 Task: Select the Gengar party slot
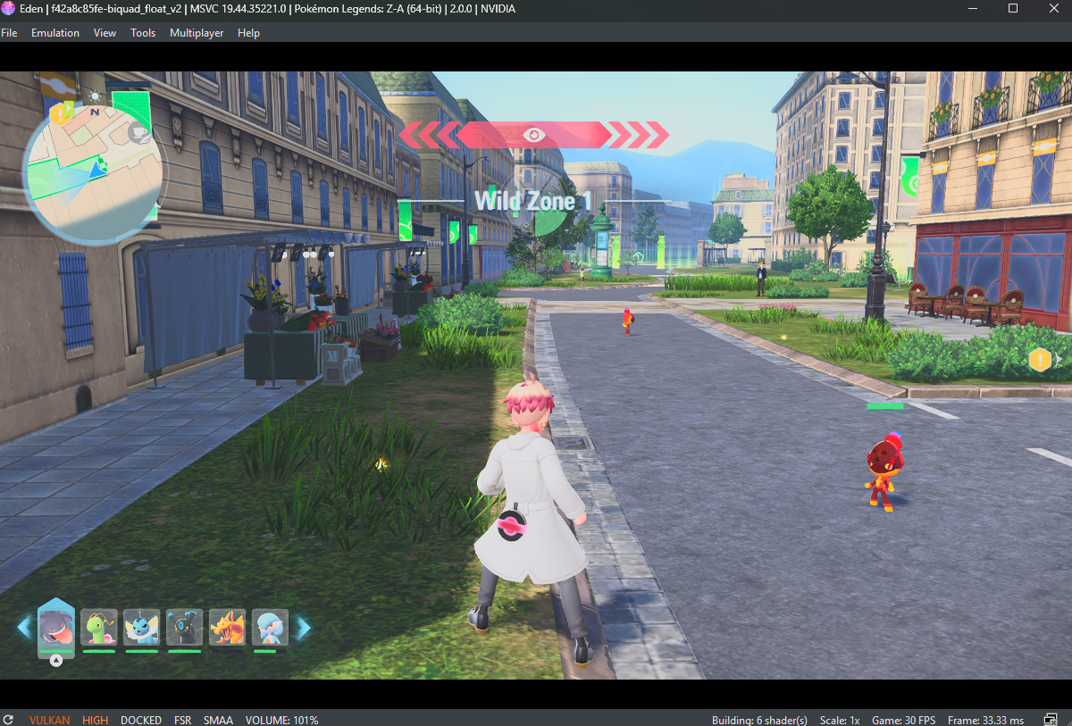click(56, 628)
